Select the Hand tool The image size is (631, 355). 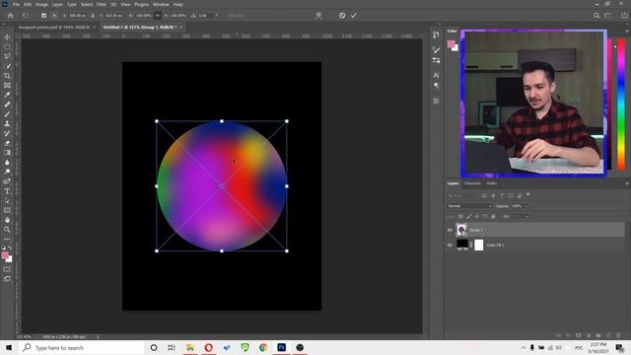(x=7, y=220)
